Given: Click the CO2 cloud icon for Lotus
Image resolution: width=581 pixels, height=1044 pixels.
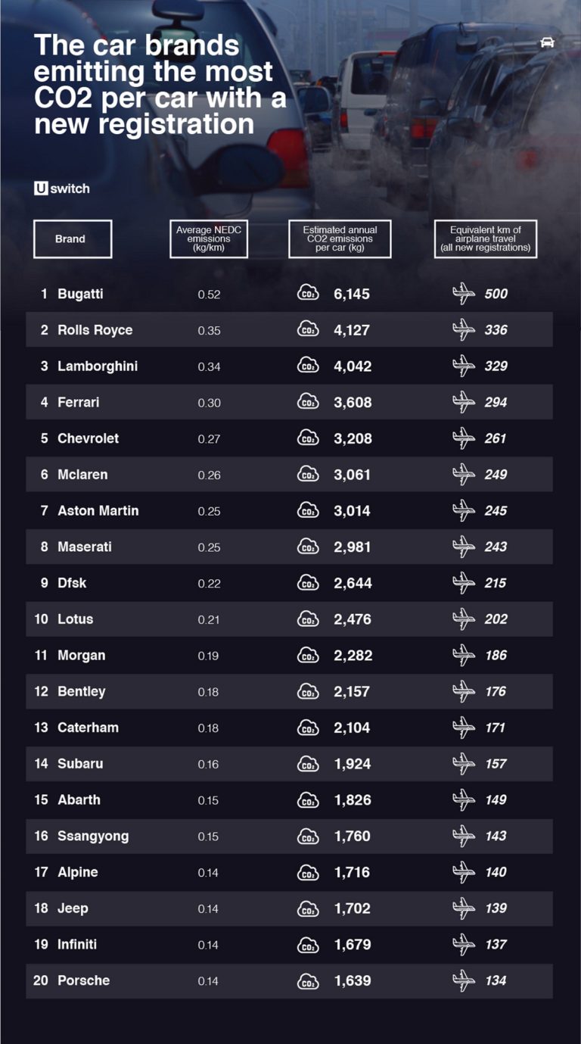Looking at the screenshot, I should (x=308, y=619).
